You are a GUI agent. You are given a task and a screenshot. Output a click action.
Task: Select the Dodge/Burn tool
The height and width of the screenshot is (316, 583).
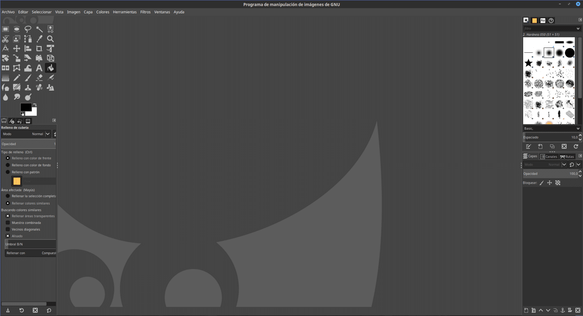[28, 97]
